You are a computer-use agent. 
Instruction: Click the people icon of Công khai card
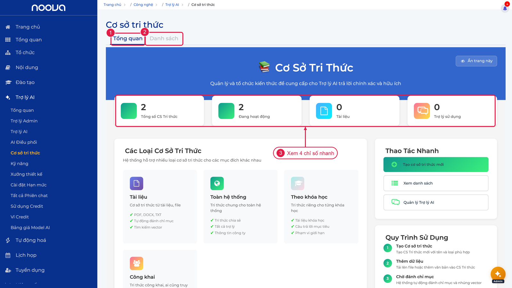coord(136,263)
